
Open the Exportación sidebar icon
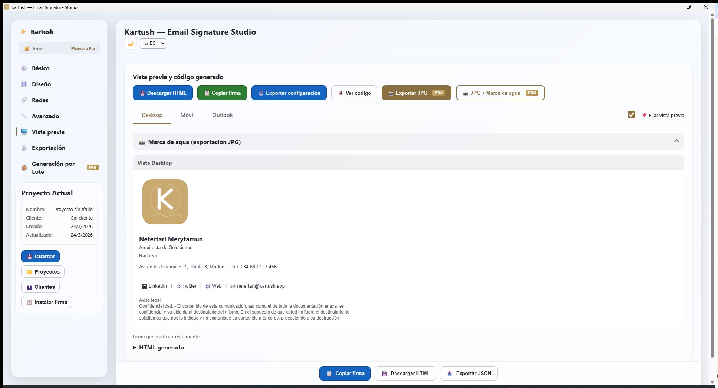pyautogui.click(x=24, y=148)
